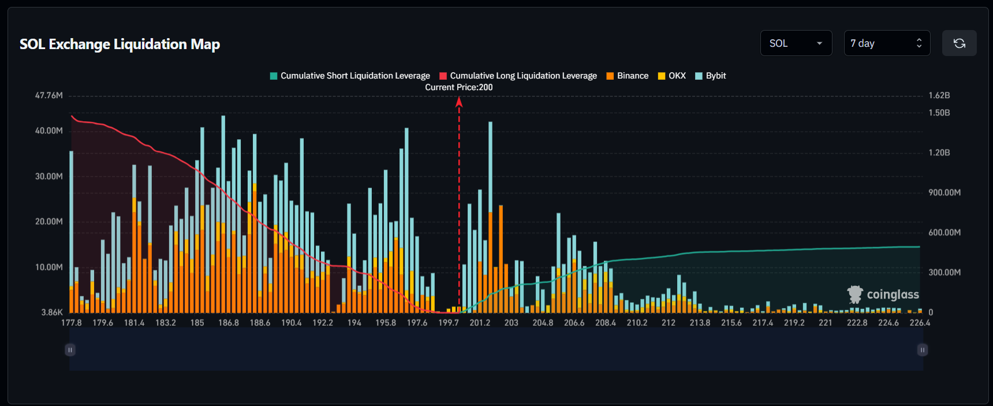Image resolution: width=993 pixels, height=406 pixels.
Task: Click the yellow OKX legend color swatch
Action: coord(662,76)
